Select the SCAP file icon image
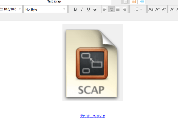 pyautogui.click(x=93, y=62)
